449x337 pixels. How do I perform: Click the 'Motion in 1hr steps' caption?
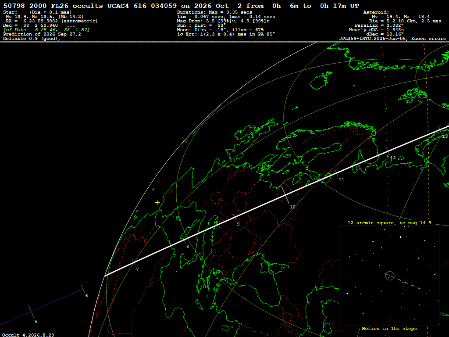pos(389,328)
